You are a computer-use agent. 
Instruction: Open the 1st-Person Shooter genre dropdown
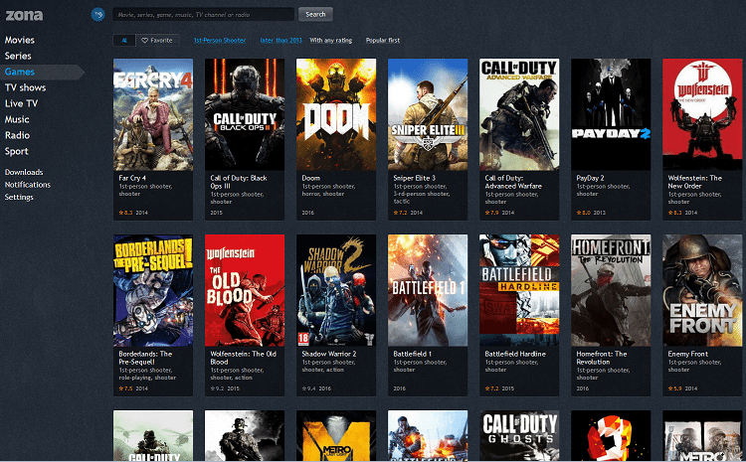click(x=220, y=41)
